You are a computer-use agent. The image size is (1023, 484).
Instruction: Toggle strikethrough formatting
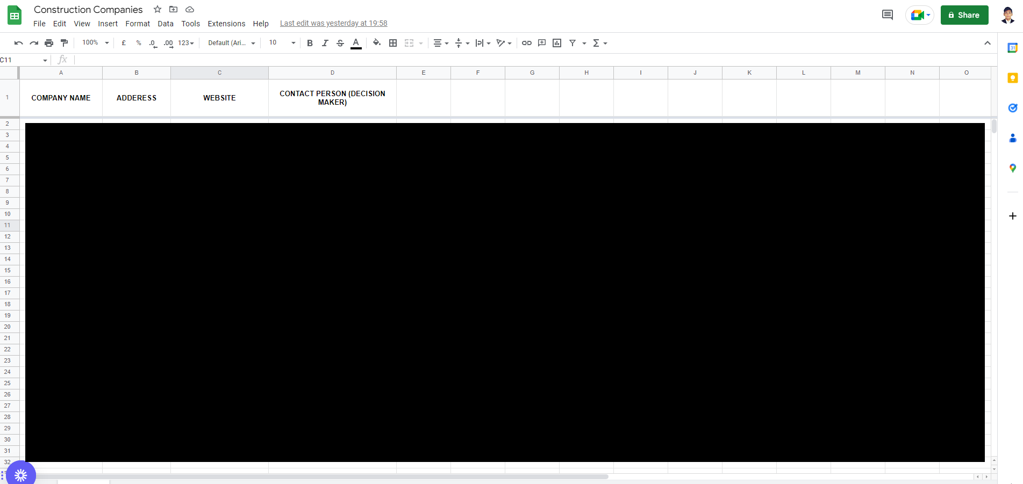point(340,43)
